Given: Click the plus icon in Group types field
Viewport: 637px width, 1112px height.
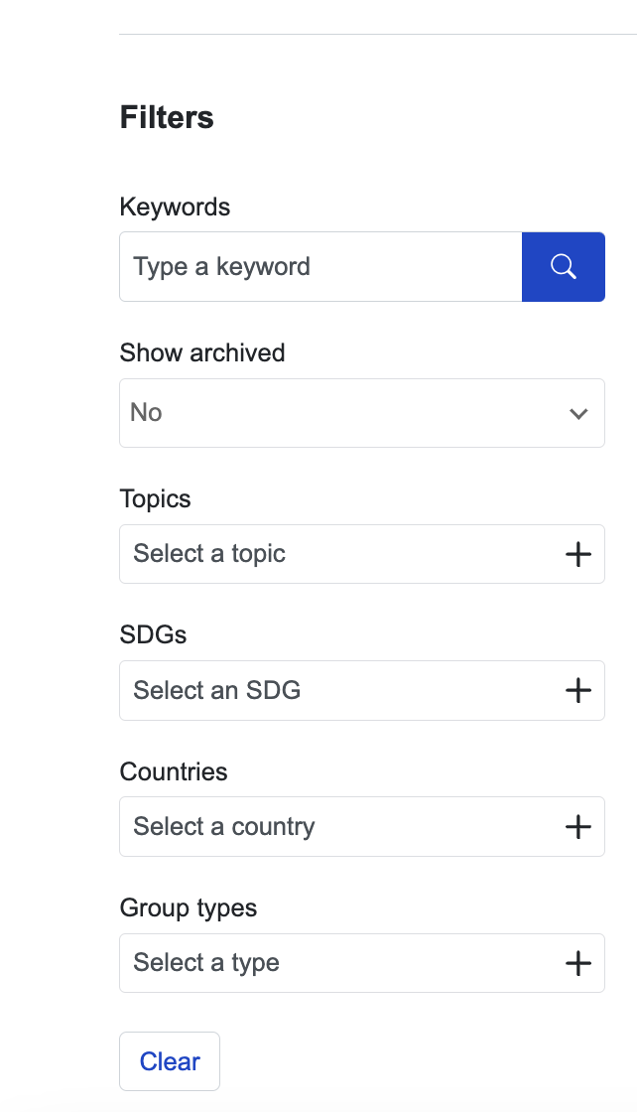Looking at the screenshot, I should coord(578,962).
